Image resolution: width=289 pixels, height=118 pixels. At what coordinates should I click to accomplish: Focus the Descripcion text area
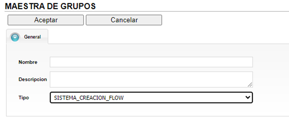click(151, 80)
